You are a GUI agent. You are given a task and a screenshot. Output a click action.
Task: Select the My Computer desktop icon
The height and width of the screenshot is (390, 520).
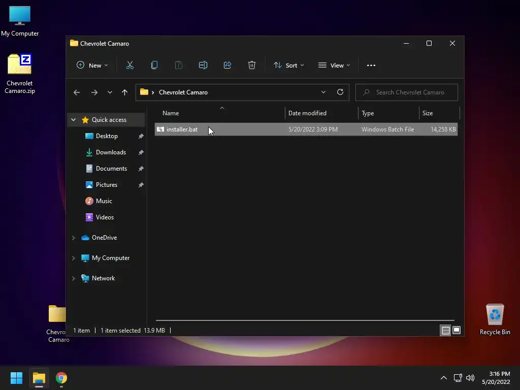coord(20,21)
